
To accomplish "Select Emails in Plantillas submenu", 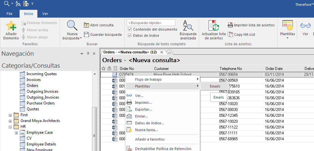I will coord(215,86).
